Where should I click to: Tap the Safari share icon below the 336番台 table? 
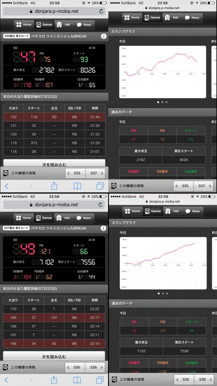[54, 186]
